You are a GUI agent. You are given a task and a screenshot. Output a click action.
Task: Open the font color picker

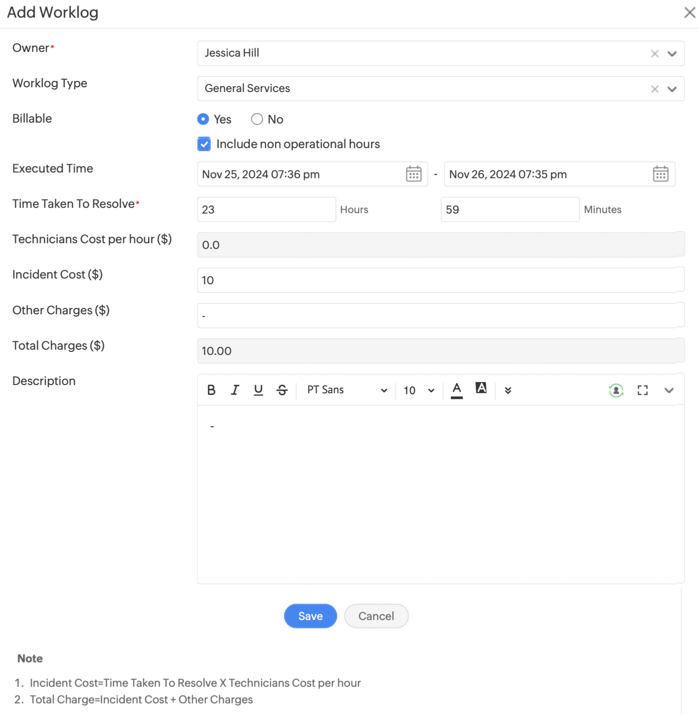(x=456, y=390)
